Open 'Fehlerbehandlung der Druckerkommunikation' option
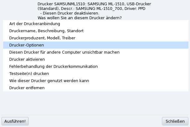This screenshot has height=127, width=190. (x=54, y=67)
